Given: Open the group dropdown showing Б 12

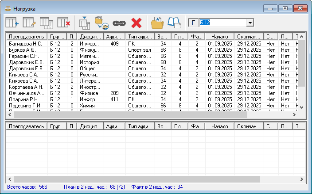Looking at the screenshot, I should pos(250,23).
